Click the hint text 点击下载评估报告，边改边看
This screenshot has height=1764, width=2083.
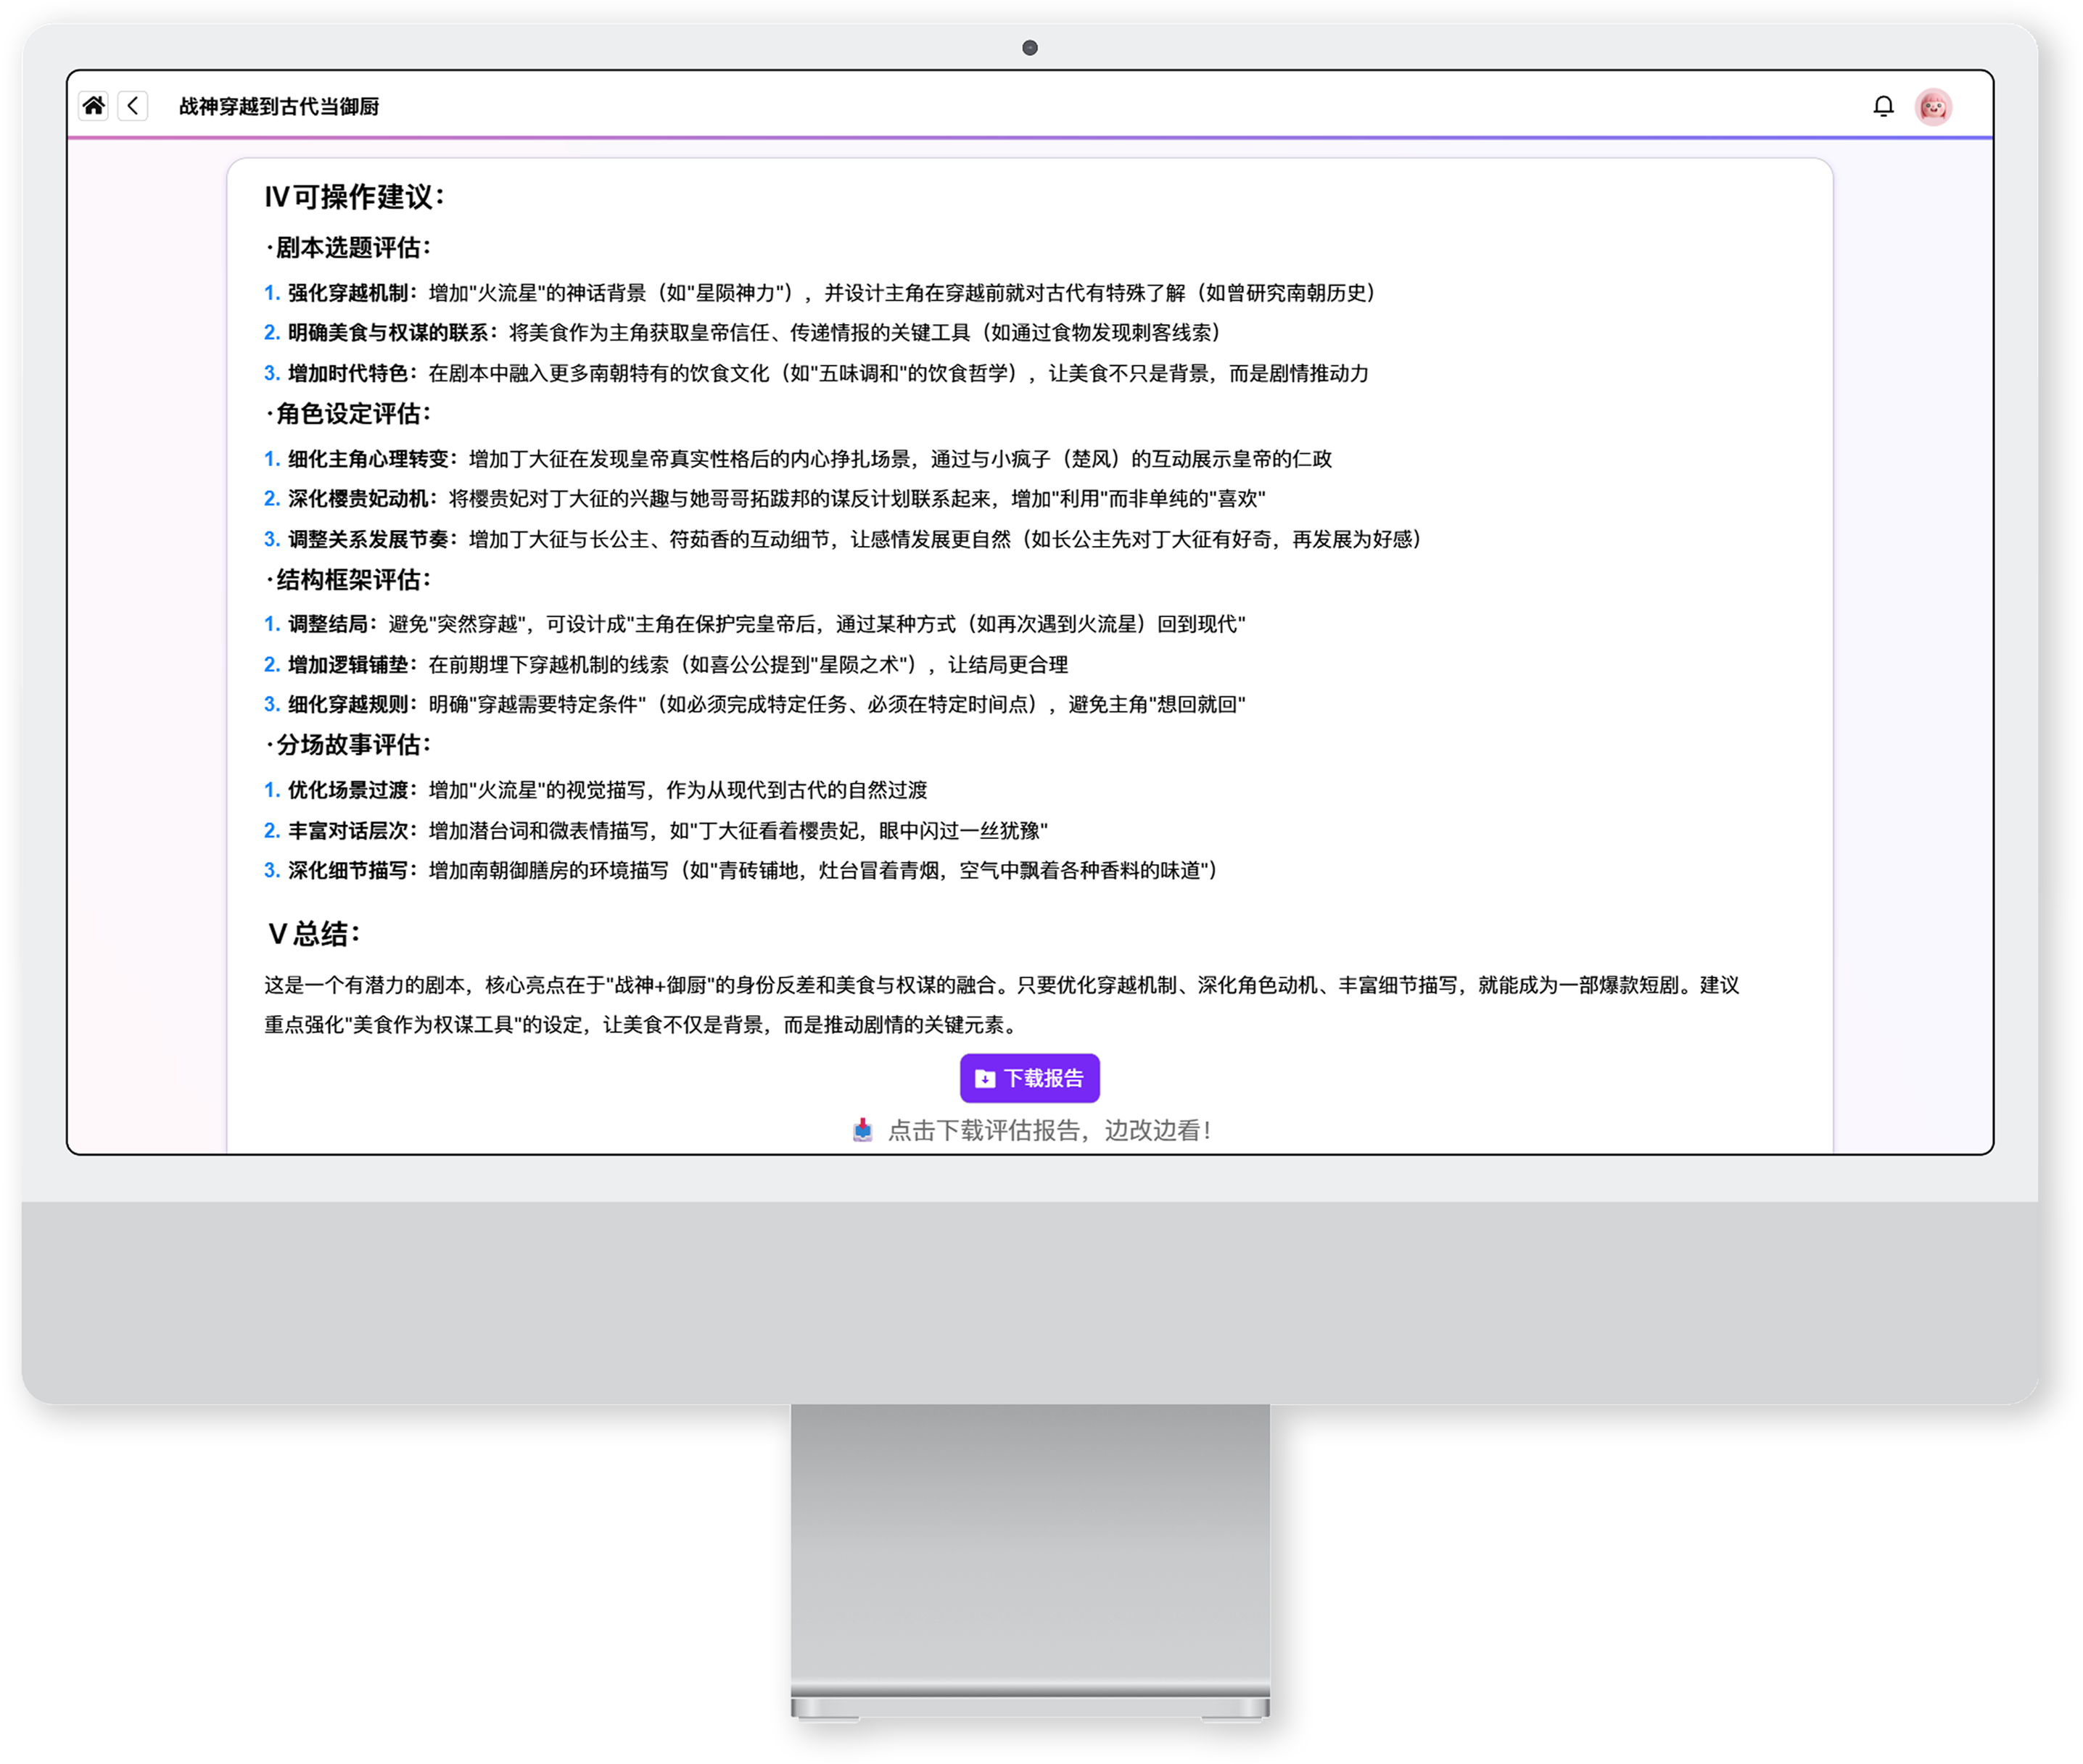pos(1049,1130)
